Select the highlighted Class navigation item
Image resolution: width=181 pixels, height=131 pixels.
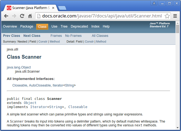42,27
